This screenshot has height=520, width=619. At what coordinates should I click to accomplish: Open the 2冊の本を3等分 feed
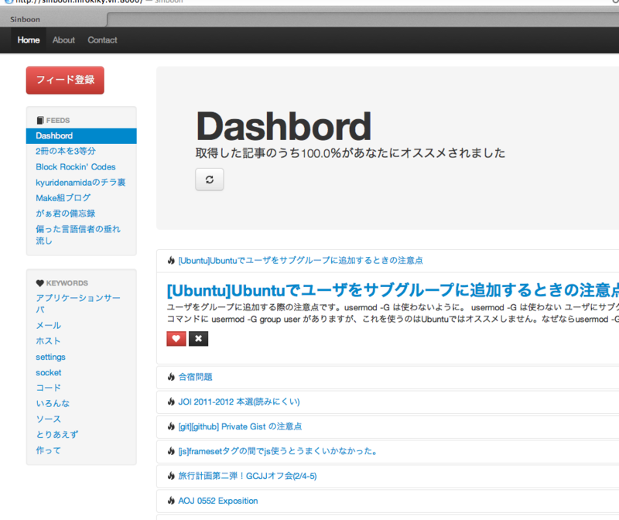(x=66, y=151)
